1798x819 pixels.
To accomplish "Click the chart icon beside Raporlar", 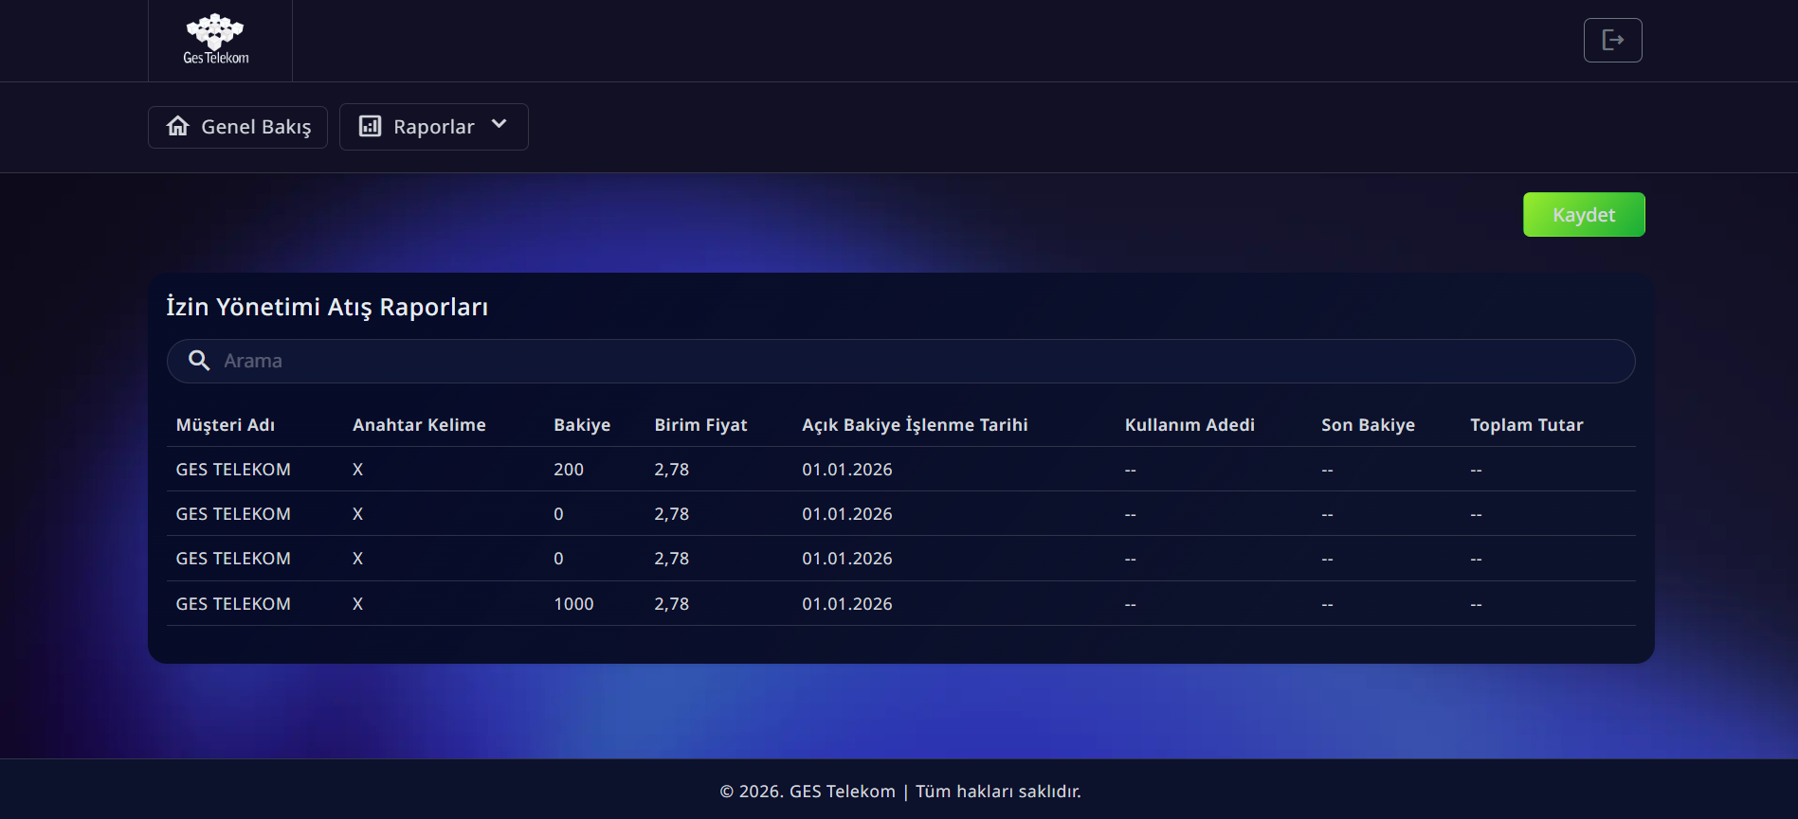I will coord(370,127).
